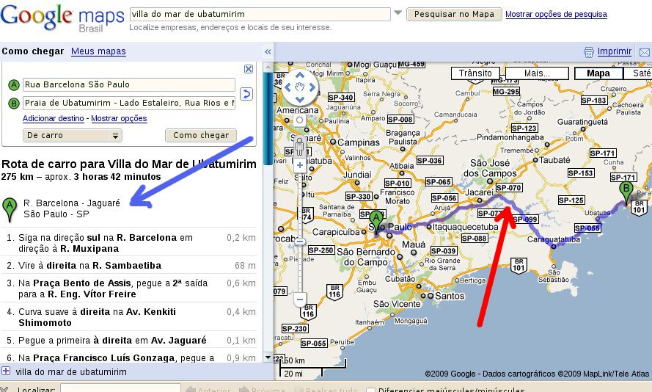Viewport: 652px width, 392px height.
Task: Click the swap start and destination icon
Action: pos(246,93)
